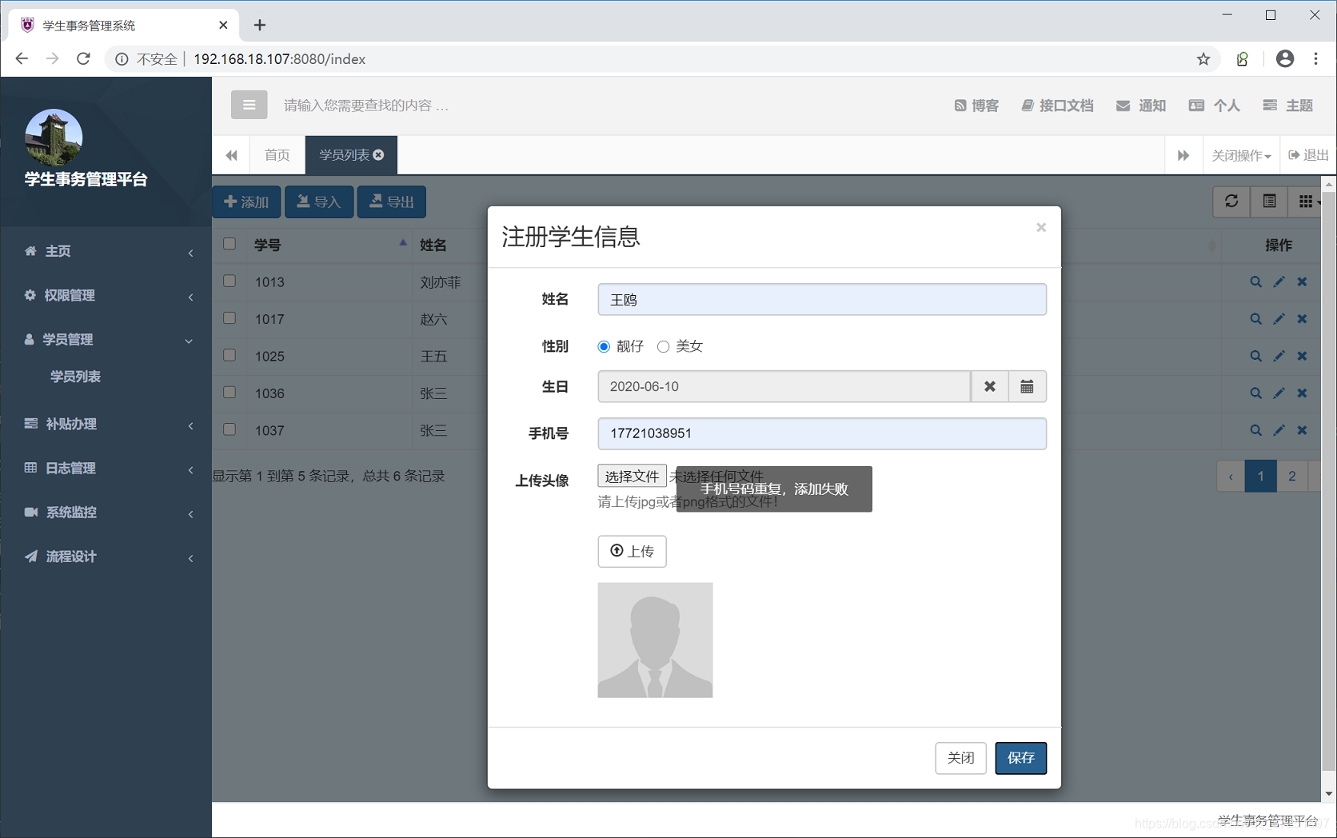This screenshot has height=838, width=1337.
Task: View details icon for row 1025
Action: click(x=1255, y=356)
